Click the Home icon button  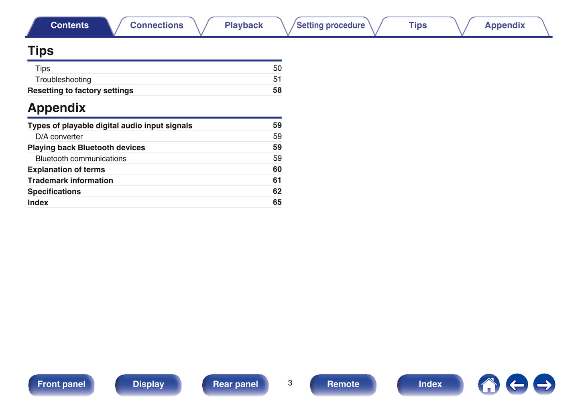[x=488, y=384]
